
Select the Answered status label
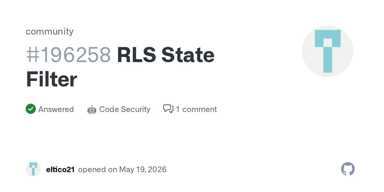click(x=56, y=109)
